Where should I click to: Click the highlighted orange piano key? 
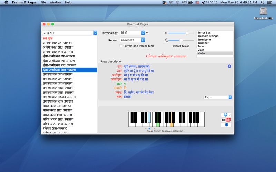171,124
